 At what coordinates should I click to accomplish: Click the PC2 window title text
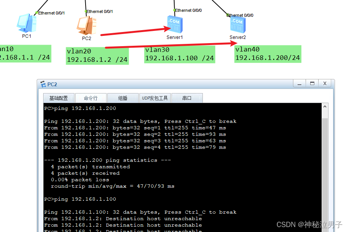click(x=52, y=84)
